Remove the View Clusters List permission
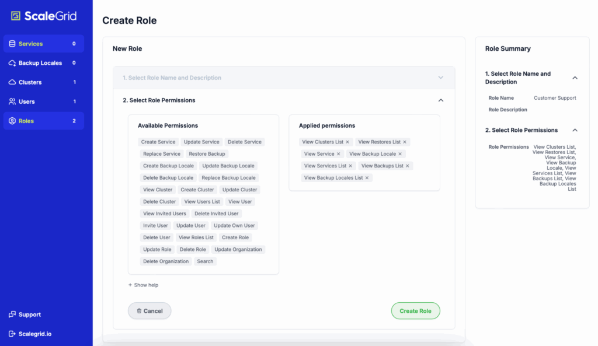 click(x=347, y=142)
